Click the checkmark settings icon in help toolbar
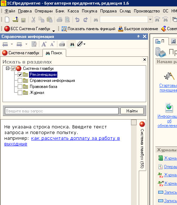The width and height of the screenshot is (177, 205). pos(80,44)
